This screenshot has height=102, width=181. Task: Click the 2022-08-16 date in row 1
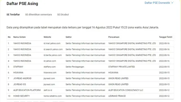pos(164,43)
